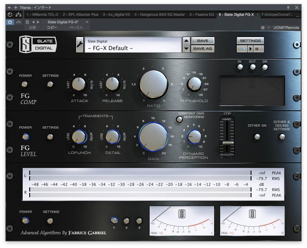
Task: Toggle meter section power button
Action: [x=26, y=220]
